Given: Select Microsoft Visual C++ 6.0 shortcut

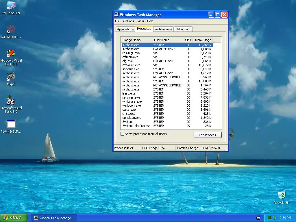Looking at the screenshot, I should click(x=11, y=58).
